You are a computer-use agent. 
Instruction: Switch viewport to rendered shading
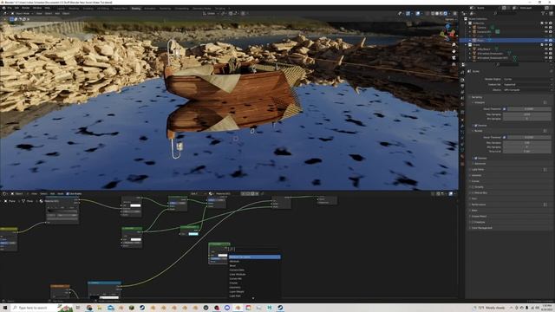pyautogui.click(x=445, y=14)
